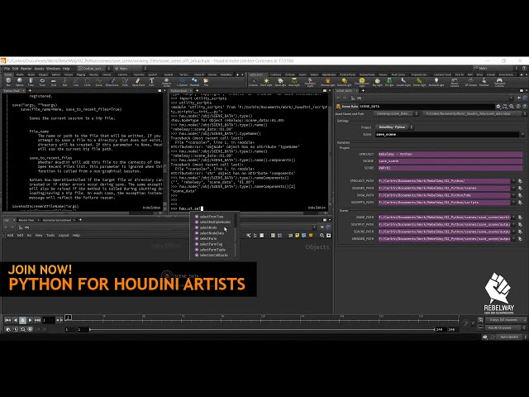The height and width of the screenshot is (397, 529).
Task: Open the SPROJECT_PATH dropdown arrow
Action: [514, 181]
